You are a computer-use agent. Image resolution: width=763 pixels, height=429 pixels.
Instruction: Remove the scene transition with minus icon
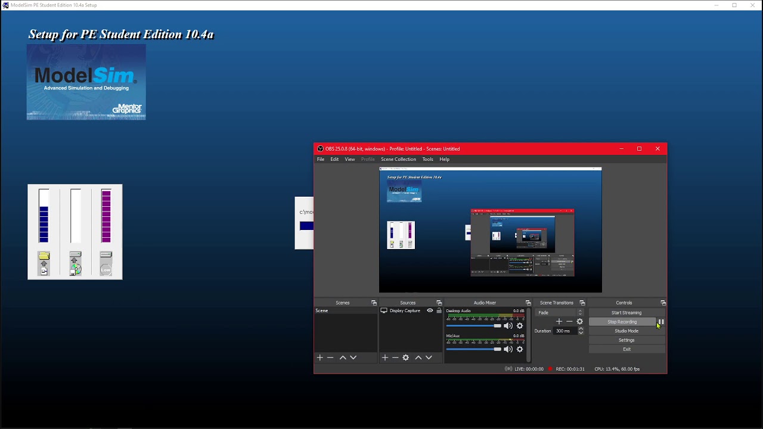(569, 322)
